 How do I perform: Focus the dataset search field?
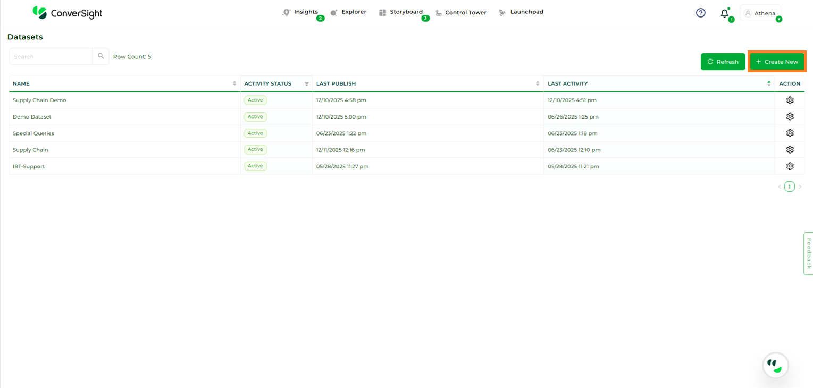(51, 56)
